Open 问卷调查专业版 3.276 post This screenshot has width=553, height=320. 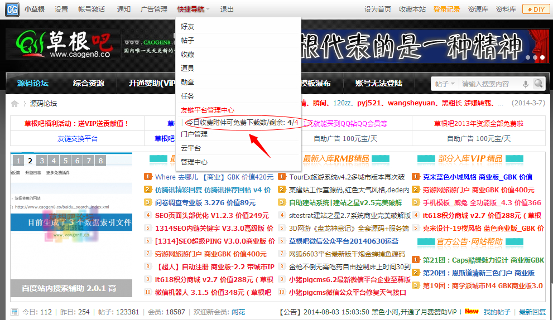(x=205, y=202)
